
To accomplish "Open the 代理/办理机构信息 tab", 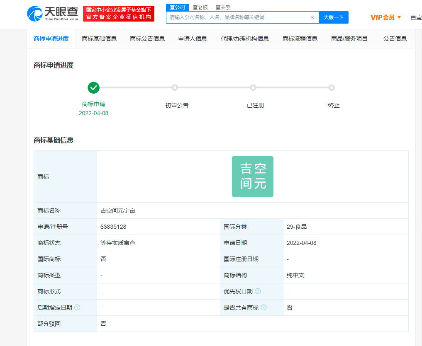I will tap(245, 39).
